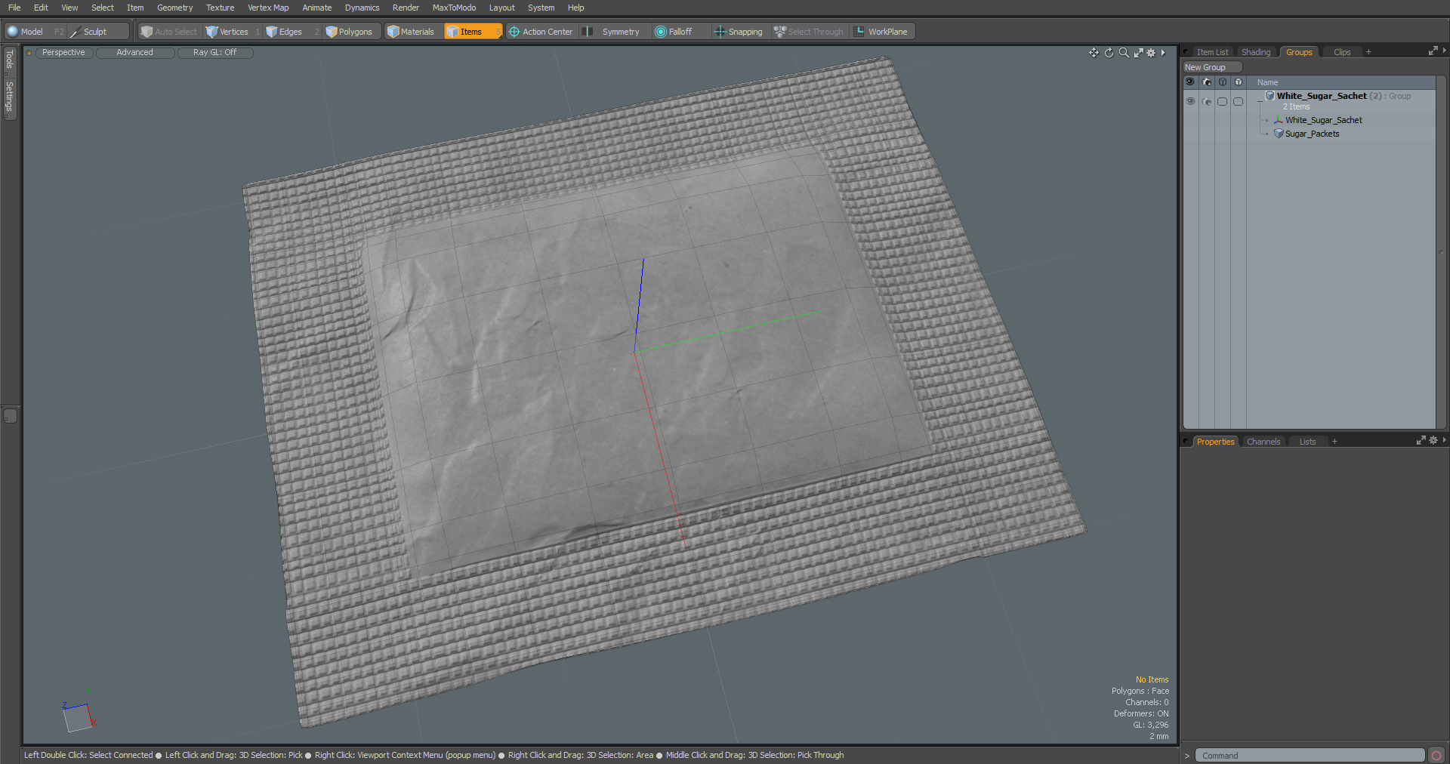Click the Command input field
The image size is (1450, 764).
click(1309, 756)
